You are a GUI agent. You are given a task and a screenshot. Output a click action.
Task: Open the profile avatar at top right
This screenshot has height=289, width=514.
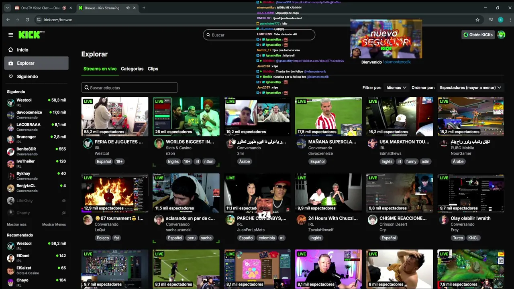tap(501, 35)
